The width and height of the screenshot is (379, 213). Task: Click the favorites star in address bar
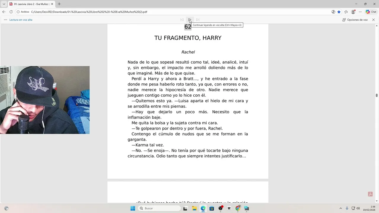(x=339, y=12)
